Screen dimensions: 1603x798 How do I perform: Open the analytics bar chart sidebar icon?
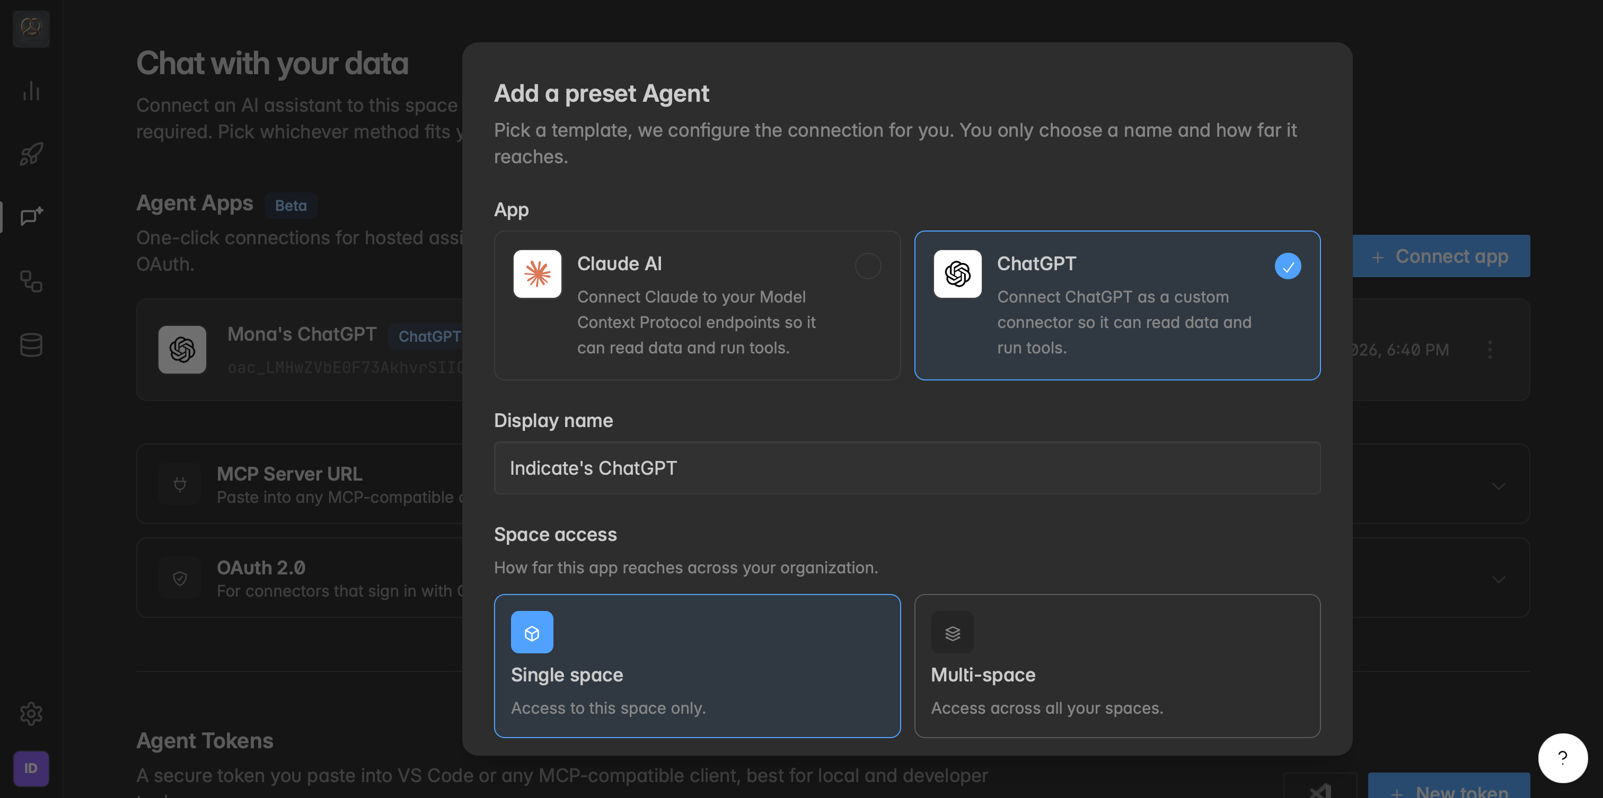31,91
